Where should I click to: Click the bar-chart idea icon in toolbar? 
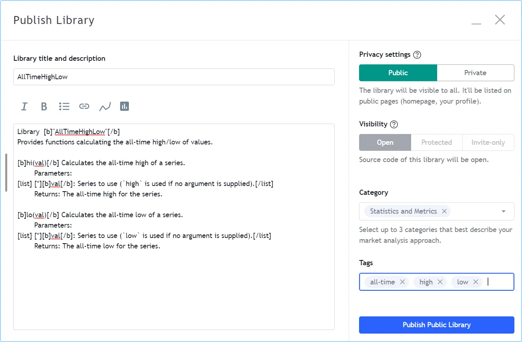[124, 106]
